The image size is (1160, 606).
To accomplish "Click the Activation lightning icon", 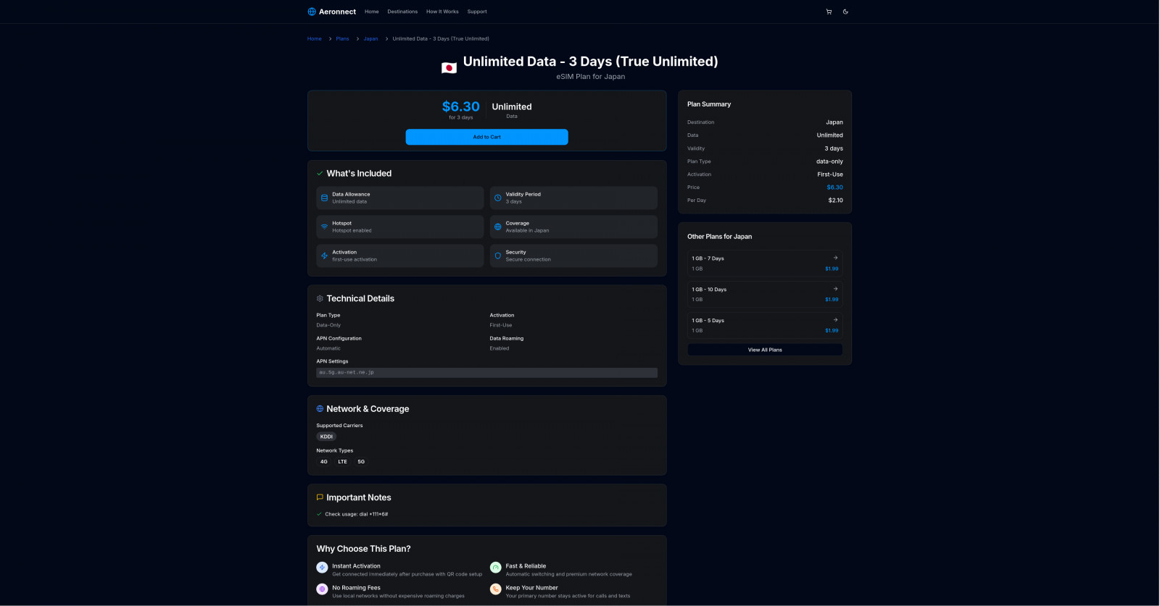I will coord(324,256).
